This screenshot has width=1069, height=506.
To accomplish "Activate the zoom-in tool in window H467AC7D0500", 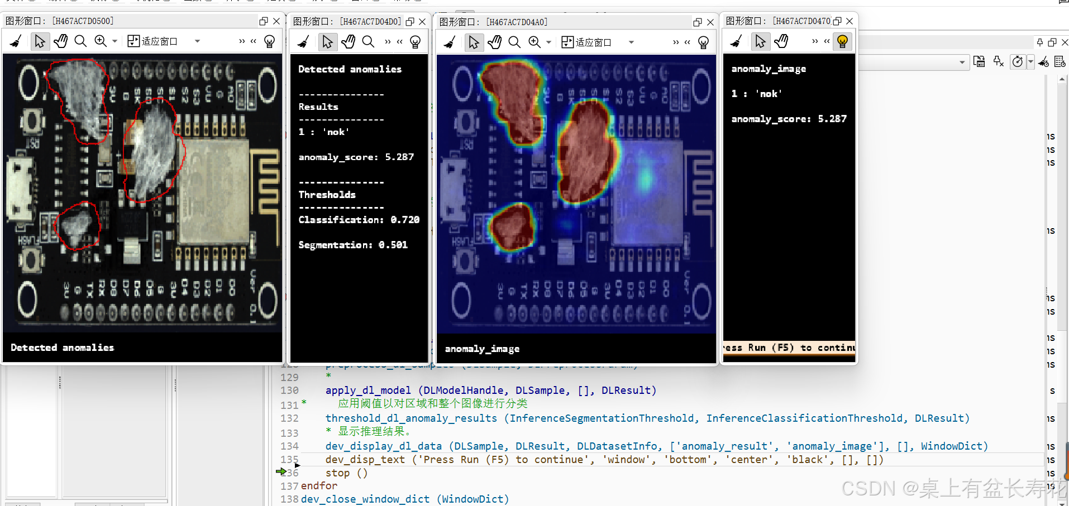I will click(101, 41).
